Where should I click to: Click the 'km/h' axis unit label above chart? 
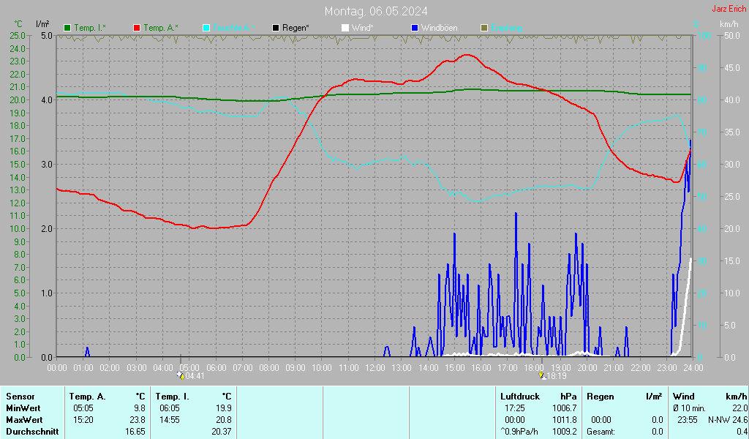tap(729, 24)
